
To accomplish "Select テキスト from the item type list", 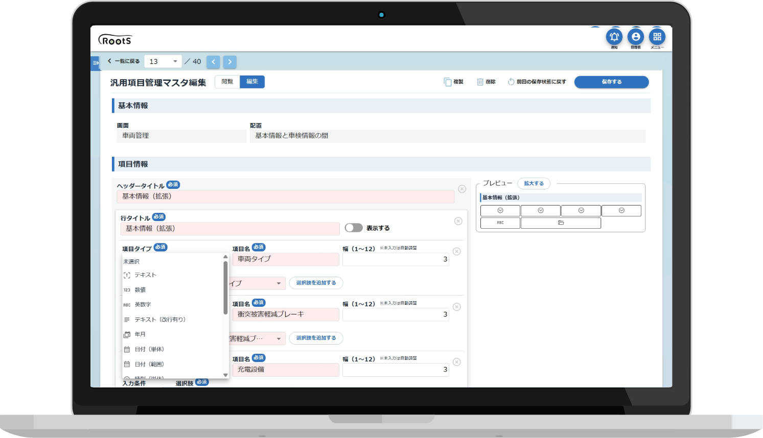I will 146,275.
